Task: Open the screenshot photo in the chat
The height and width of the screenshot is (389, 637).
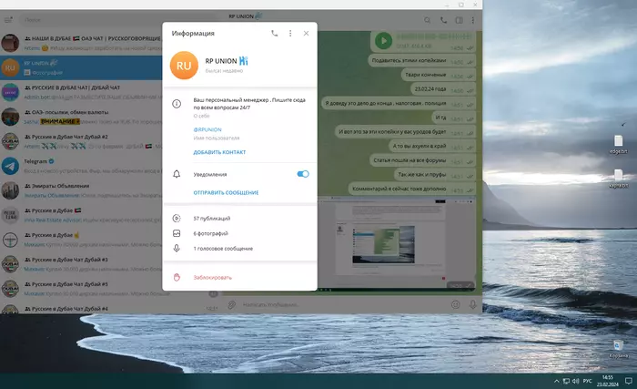Action: click(397, 243)
